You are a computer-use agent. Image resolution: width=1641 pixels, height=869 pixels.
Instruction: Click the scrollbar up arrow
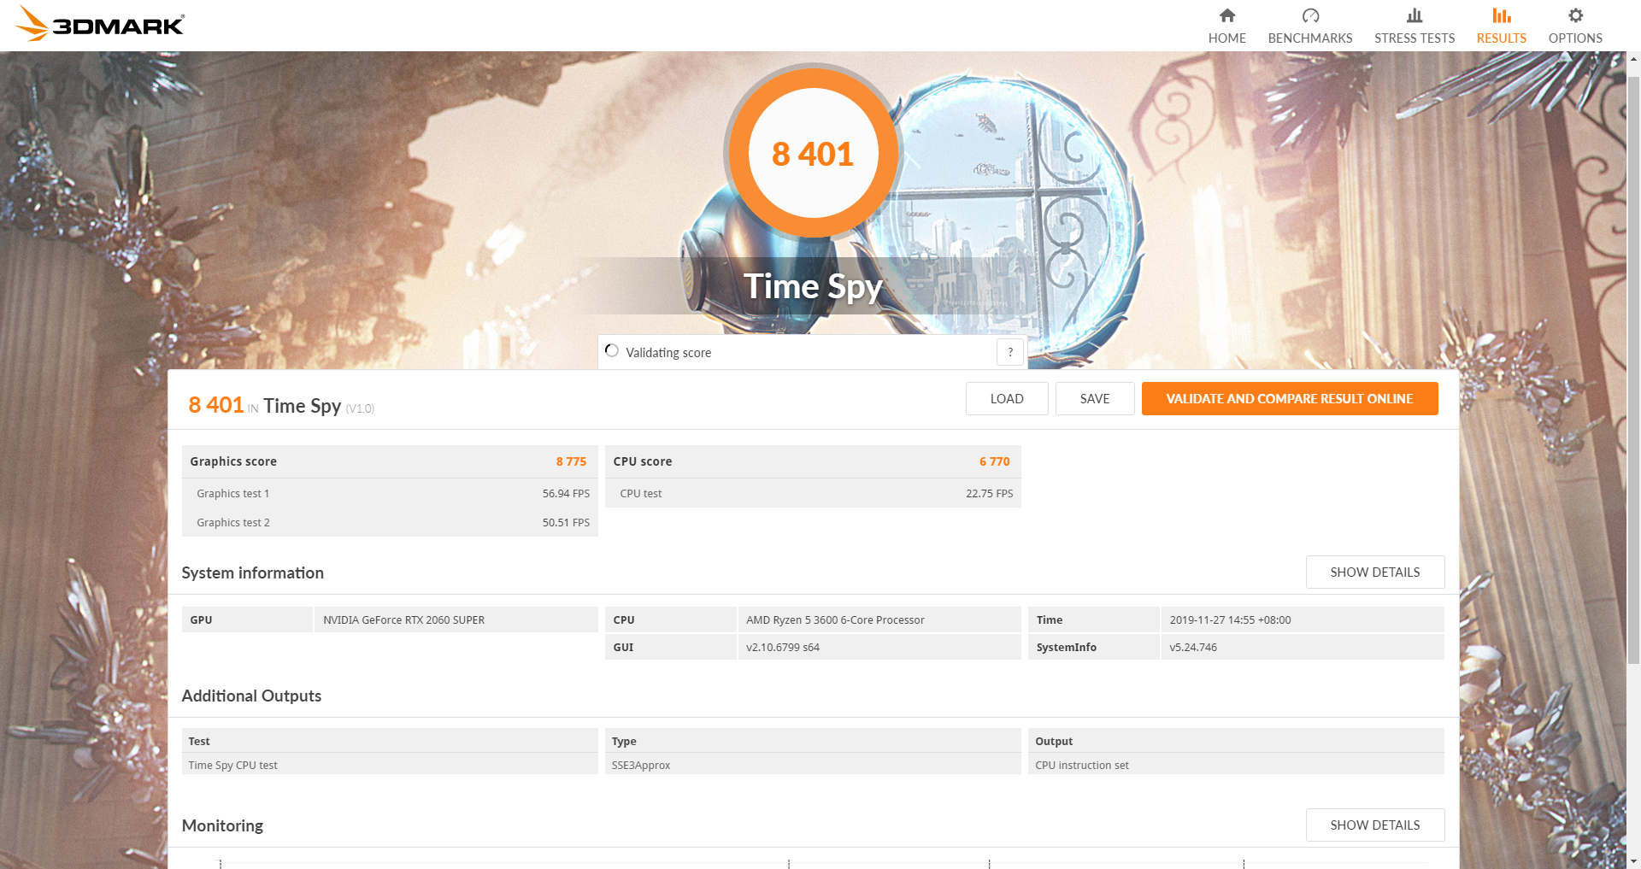coord(1633,59)
